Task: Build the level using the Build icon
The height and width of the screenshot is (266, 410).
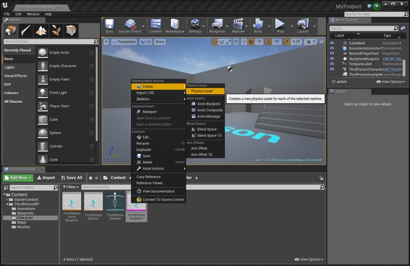Action: point(259,25)
